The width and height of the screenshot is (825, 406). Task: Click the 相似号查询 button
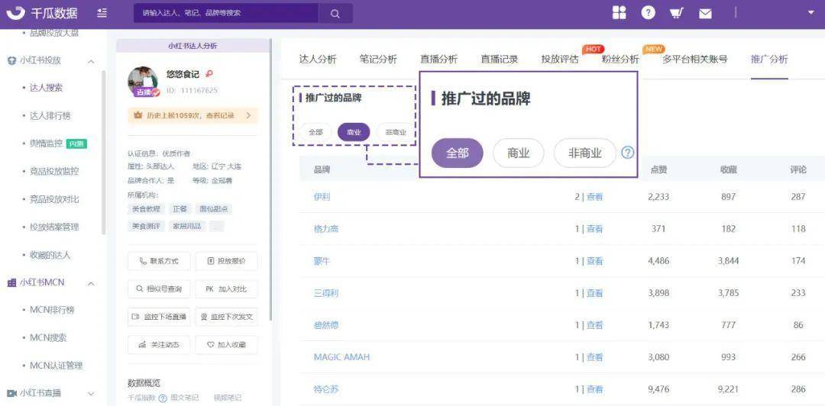159,288
